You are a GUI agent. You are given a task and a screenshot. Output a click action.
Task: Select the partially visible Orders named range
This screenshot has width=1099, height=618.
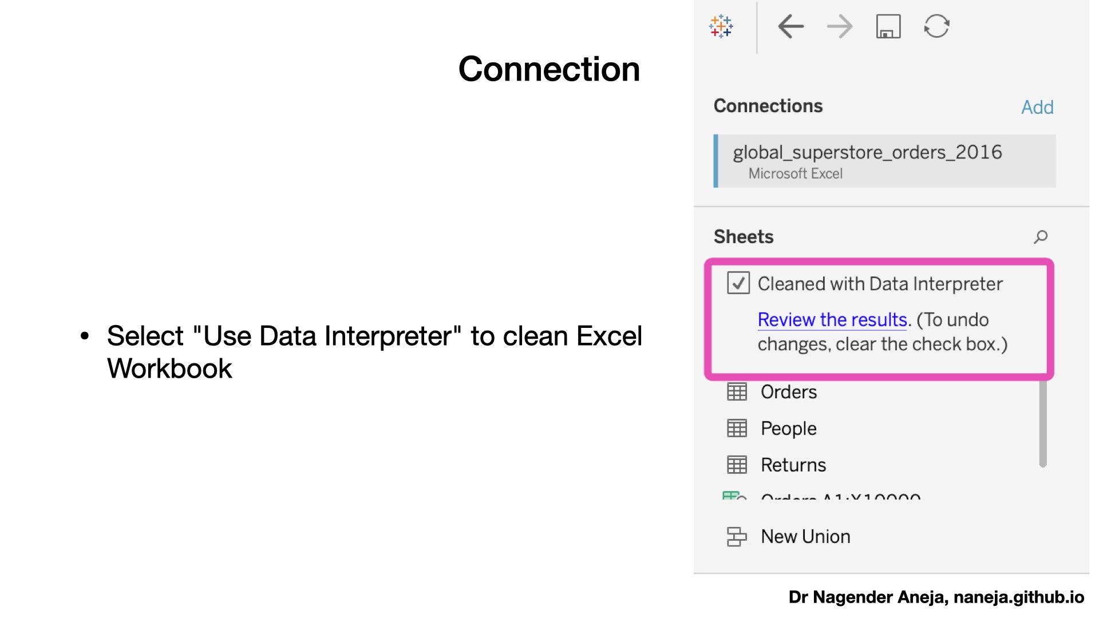[x=840, y=496]
